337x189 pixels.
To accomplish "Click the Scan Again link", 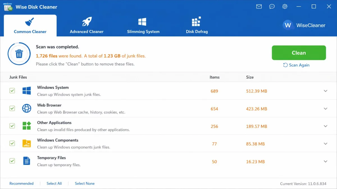I will click(x=299, y=65).
